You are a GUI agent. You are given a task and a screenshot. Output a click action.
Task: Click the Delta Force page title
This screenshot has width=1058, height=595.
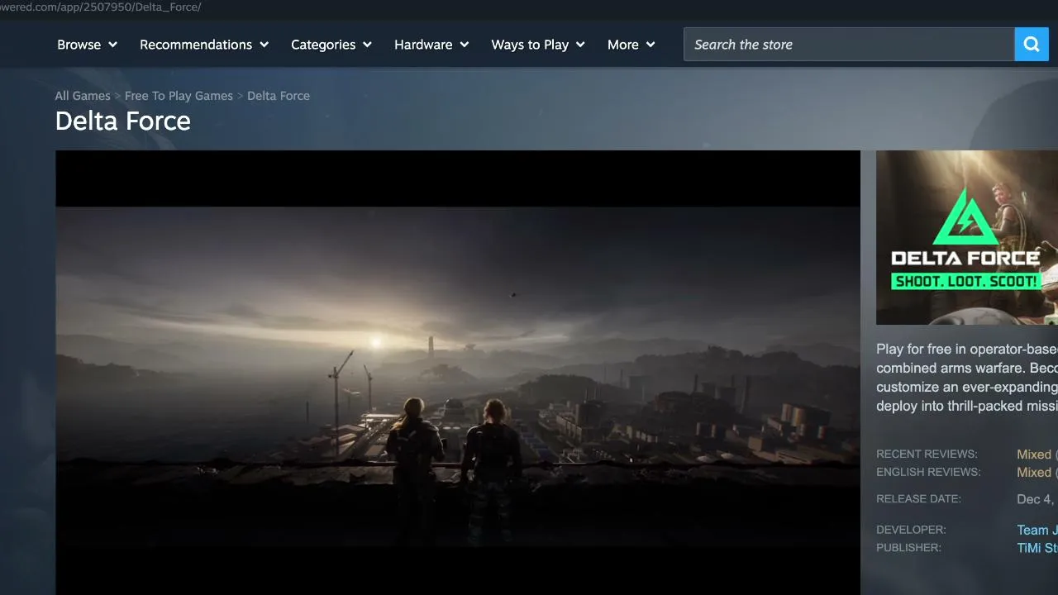click(x=123, y=121)
